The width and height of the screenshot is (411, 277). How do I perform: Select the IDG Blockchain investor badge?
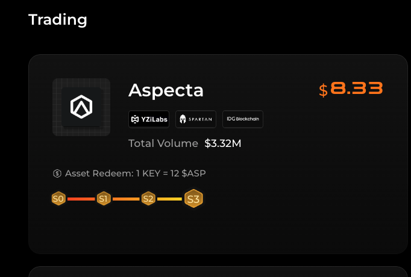tap(243, 119)
